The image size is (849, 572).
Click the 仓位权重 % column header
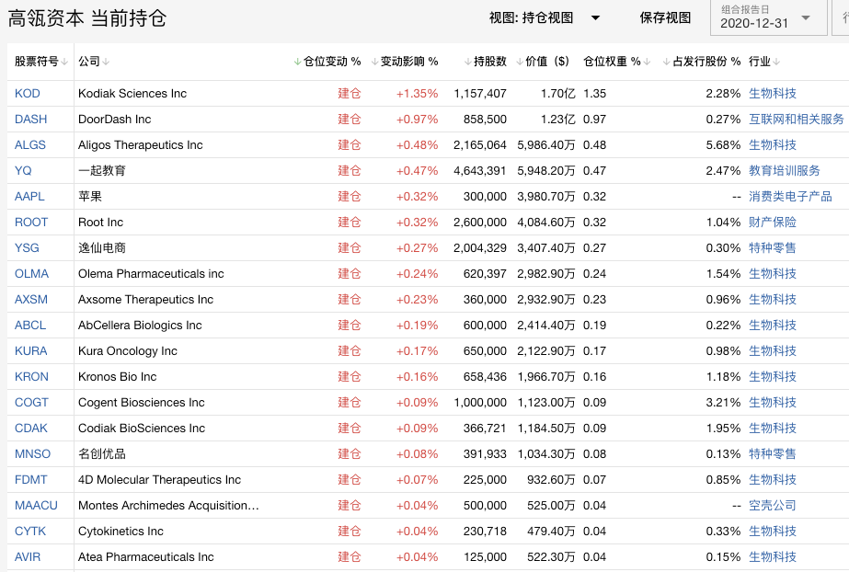pos(612,62)
